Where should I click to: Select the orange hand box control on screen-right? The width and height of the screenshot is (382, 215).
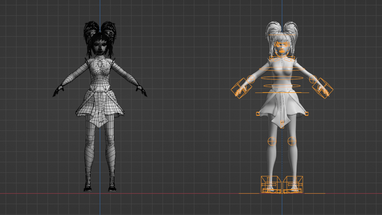323,88
